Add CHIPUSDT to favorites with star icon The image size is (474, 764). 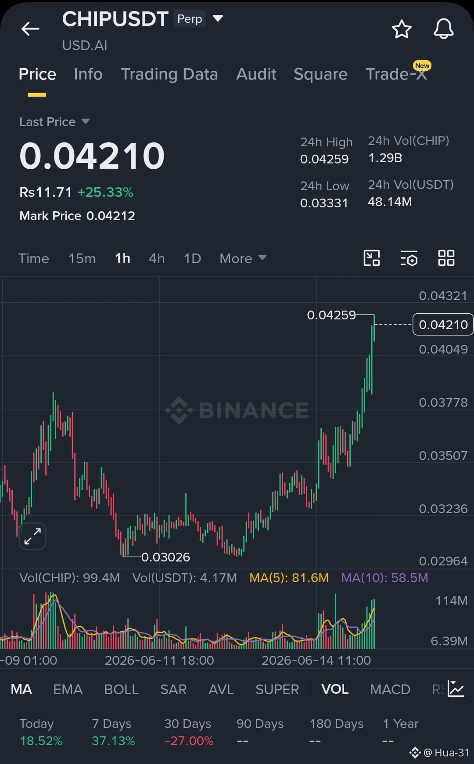pyautogui.click(x=402, y=29)
